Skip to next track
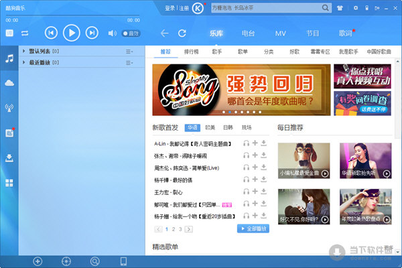 tap(92, 33)
